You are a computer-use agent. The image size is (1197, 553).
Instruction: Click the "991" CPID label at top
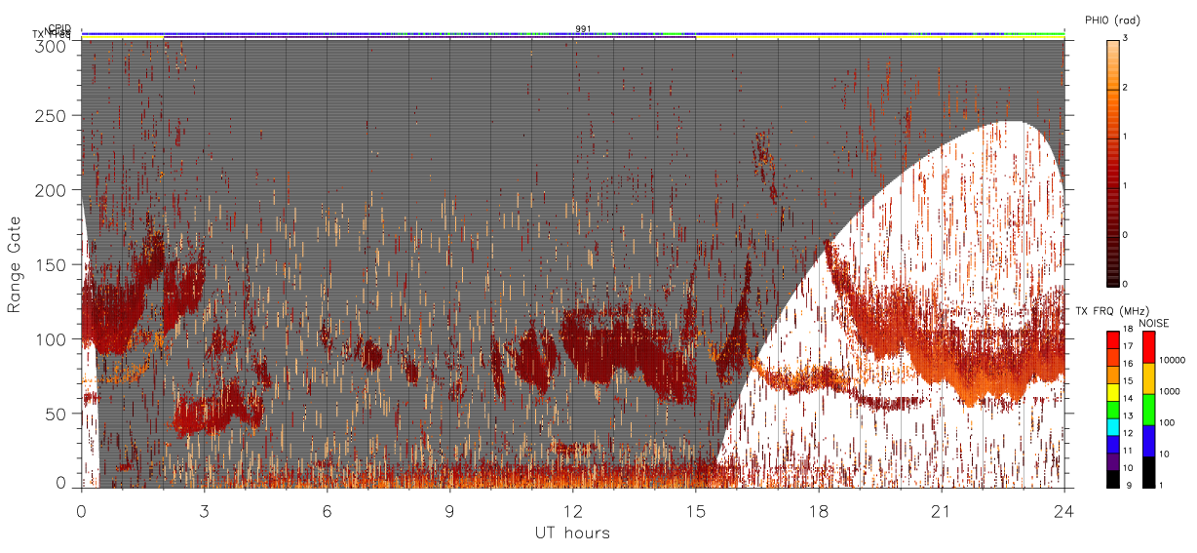click(583, 29)
